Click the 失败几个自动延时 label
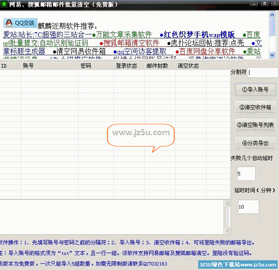Image resolution: width=279 pixels, height=270 pixels. click(252, 158)
